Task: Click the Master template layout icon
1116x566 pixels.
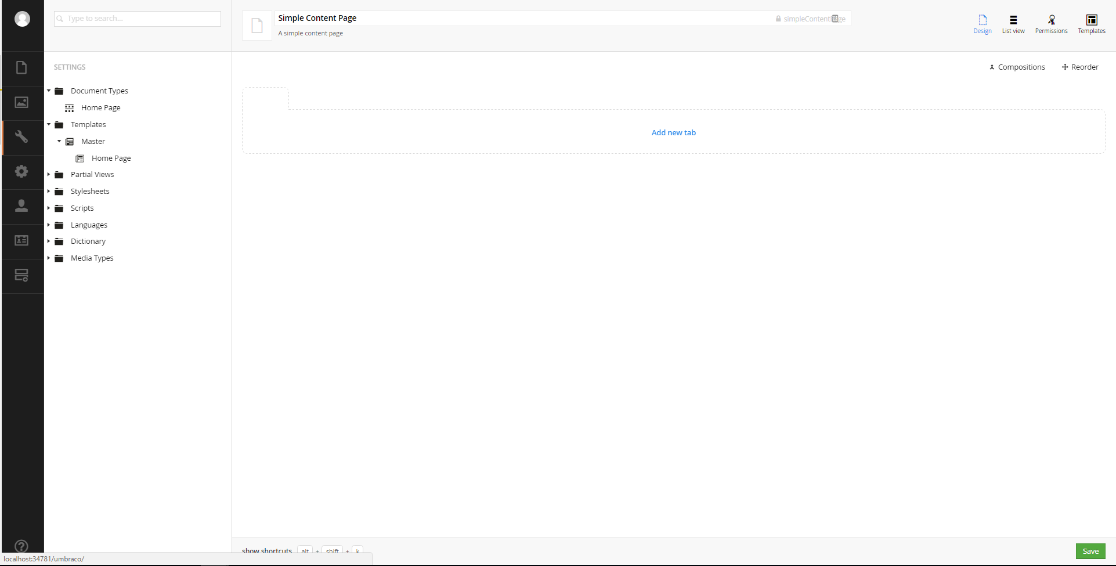Action: (70, 142)
